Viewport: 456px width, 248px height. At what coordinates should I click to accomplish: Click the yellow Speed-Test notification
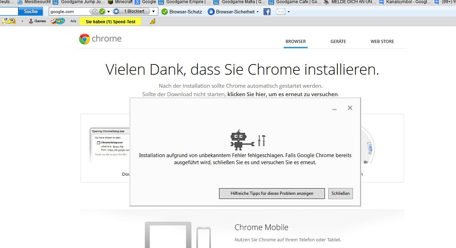(111, 21)
